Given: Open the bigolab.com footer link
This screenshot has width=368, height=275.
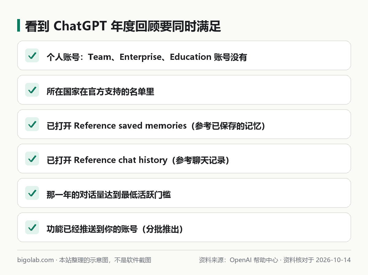Looking at the screenshot, I should (x=36, y=260).
